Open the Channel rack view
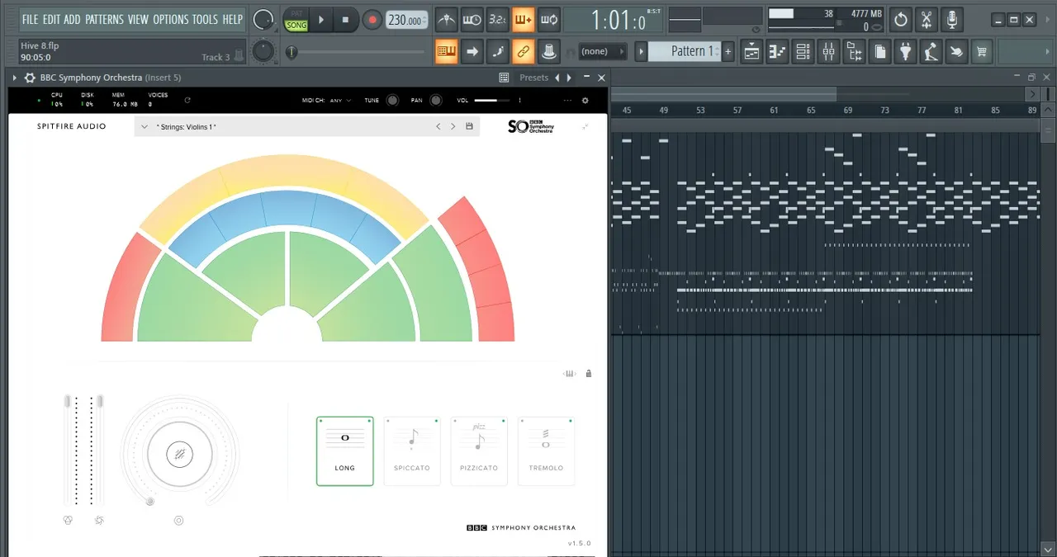 point(803,51)
